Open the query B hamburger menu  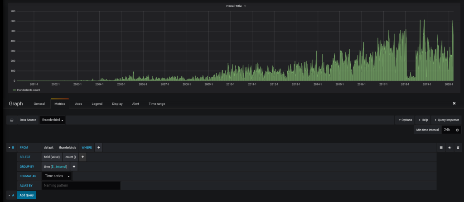tap(441, 147)
